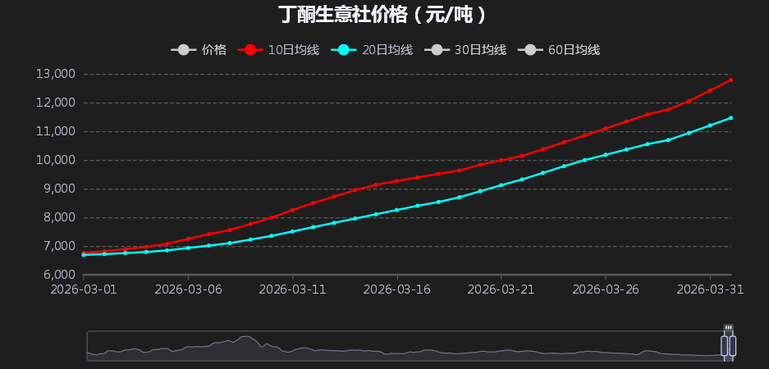Image resolution: width=769 pixels, height=369 pixels.
Task: Click the cyan 20日均线 legend marker
Action: (x=344, y=50)
